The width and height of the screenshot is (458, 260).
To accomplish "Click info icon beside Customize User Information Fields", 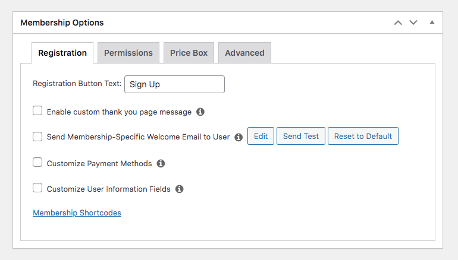I will pyautogui.click(x=180, y=189).
